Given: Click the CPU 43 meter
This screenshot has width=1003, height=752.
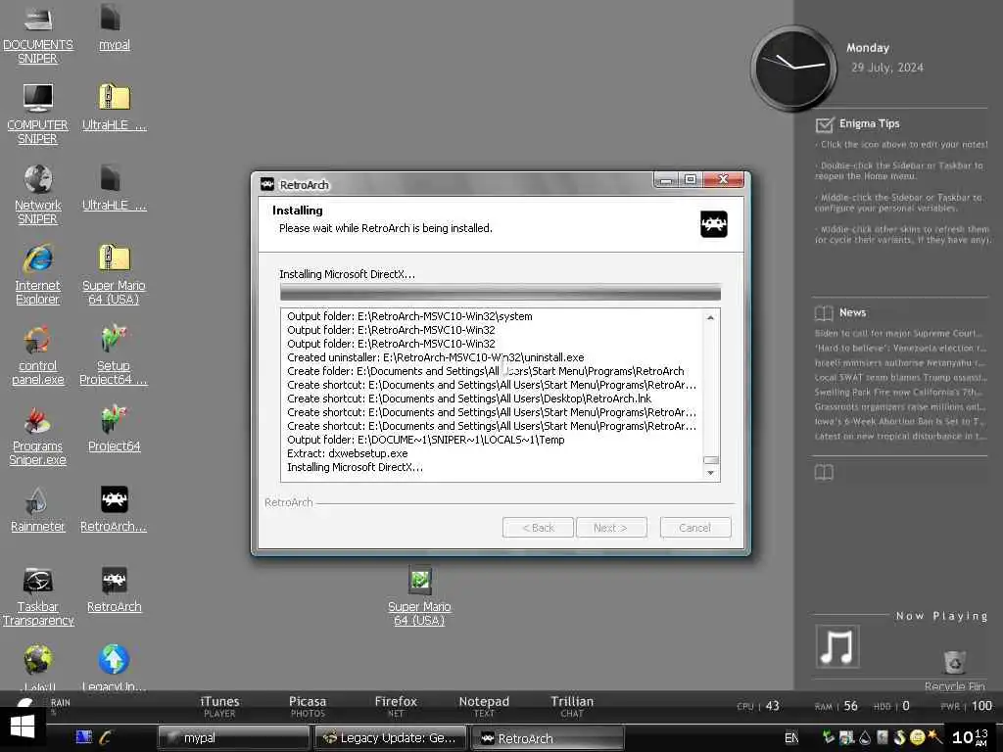Looking at the screenshot, I should (758, 706).
